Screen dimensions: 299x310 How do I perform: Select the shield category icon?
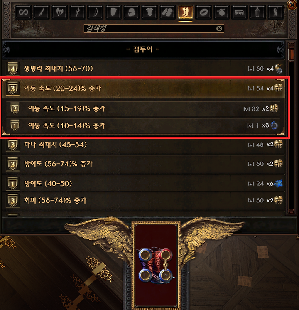pyautogui.click(x=113, y=12)
